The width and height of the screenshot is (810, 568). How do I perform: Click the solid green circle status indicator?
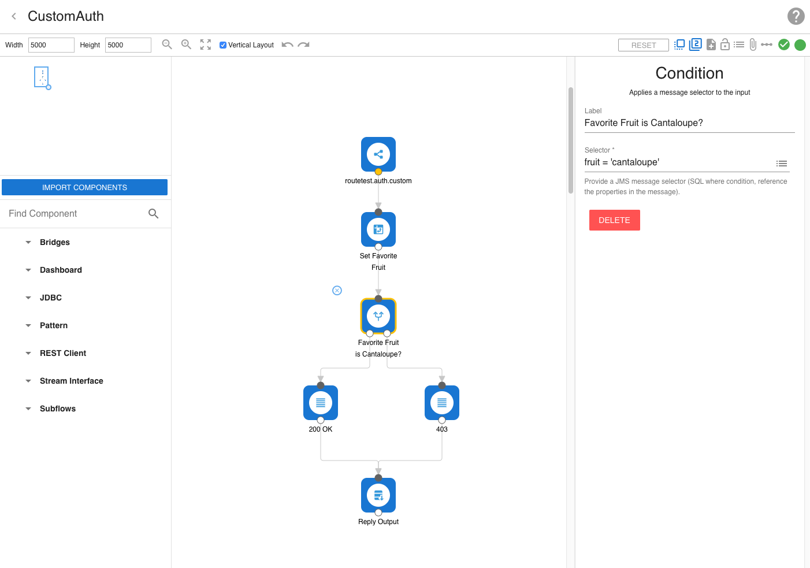point(800,45)
